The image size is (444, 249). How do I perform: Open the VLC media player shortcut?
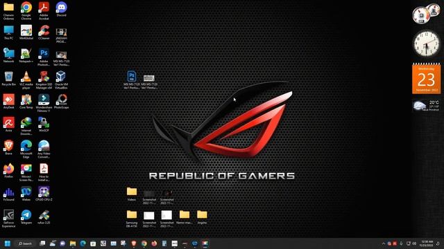(x=26, y=80)
